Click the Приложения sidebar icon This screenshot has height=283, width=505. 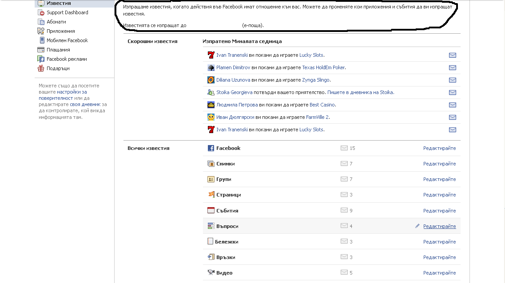click(x=41, y=31)
